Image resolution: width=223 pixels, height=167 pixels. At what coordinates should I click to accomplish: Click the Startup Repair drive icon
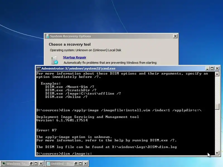point(55,60)
